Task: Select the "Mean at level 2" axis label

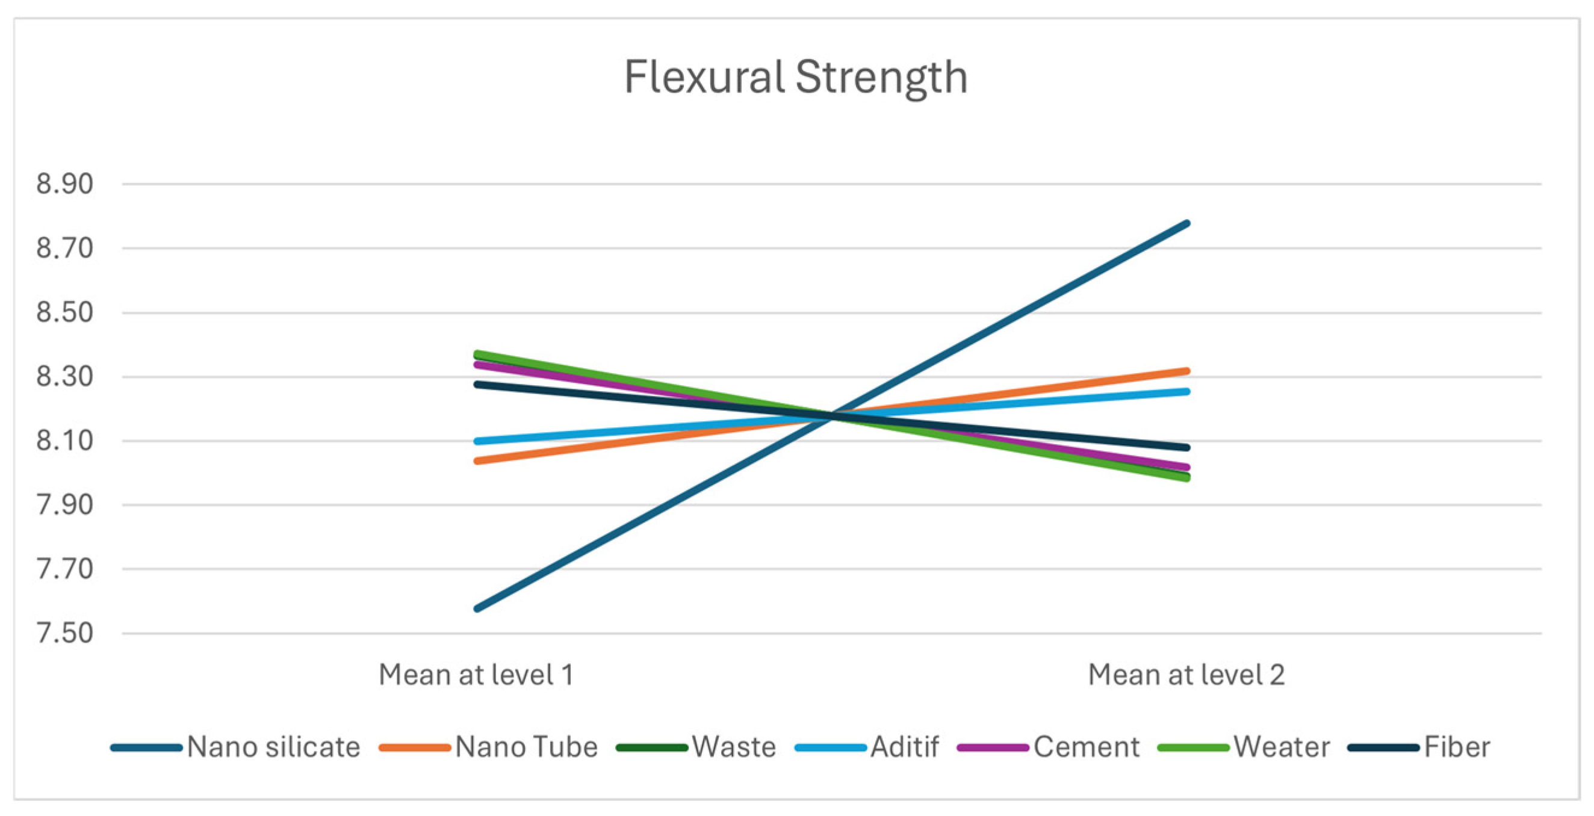Action: 1186,675
